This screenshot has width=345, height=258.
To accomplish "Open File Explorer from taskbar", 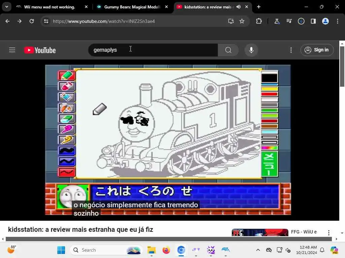I will tap(151, 250).
